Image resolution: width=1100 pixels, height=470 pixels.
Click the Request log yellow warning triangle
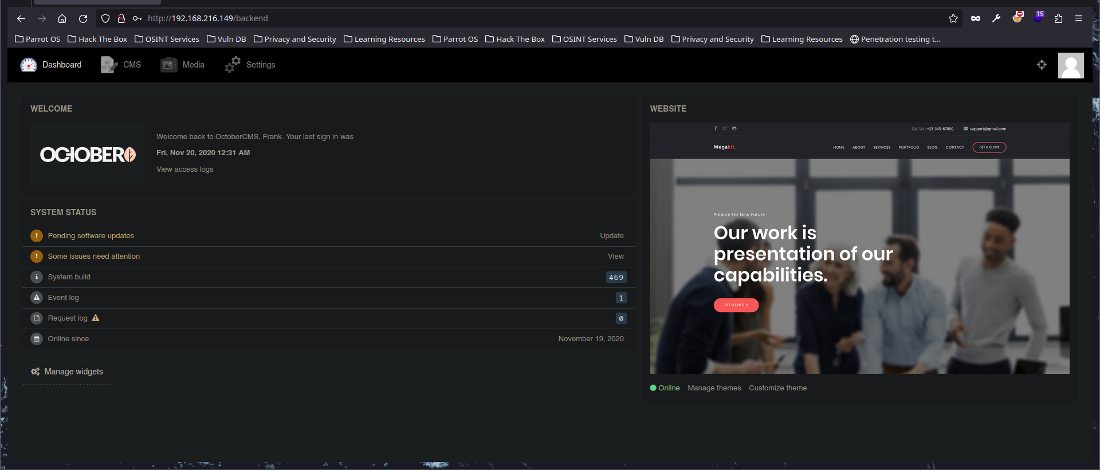(96, 318)
